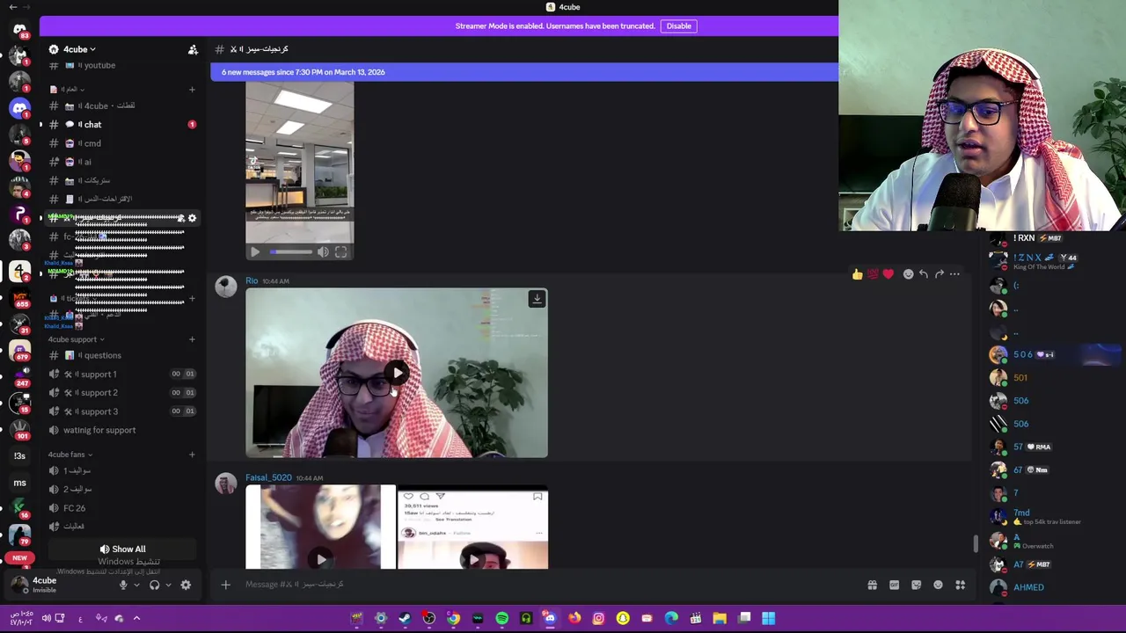The height and width of the screenshot is (633, 1126).
Task: Open the youtube channel
Action: pos(123,66)
